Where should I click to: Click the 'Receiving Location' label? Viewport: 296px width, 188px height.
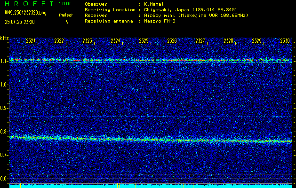point(110,9)
